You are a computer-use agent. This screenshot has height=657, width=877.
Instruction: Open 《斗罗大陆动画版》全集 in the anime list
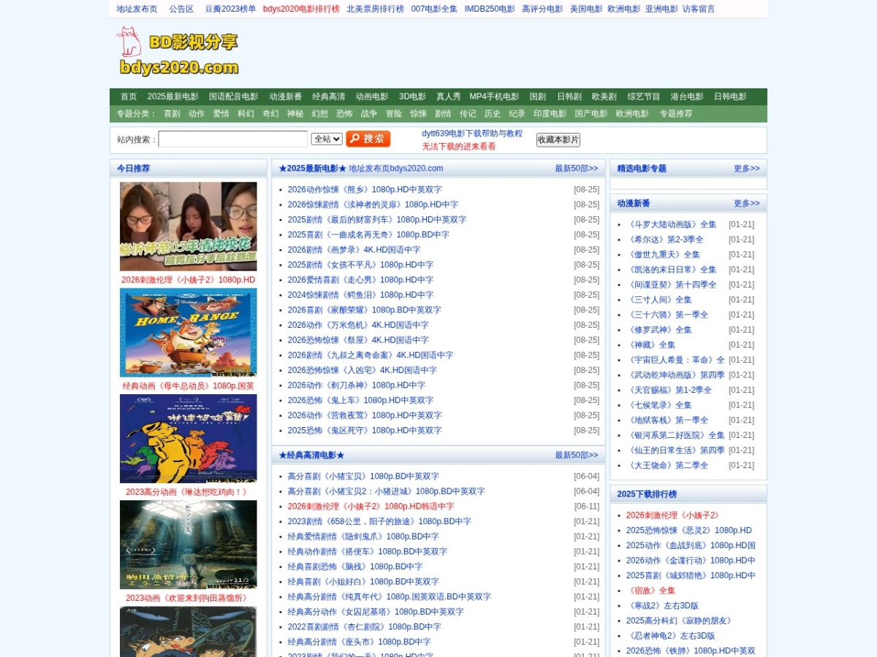coord(672,225)
